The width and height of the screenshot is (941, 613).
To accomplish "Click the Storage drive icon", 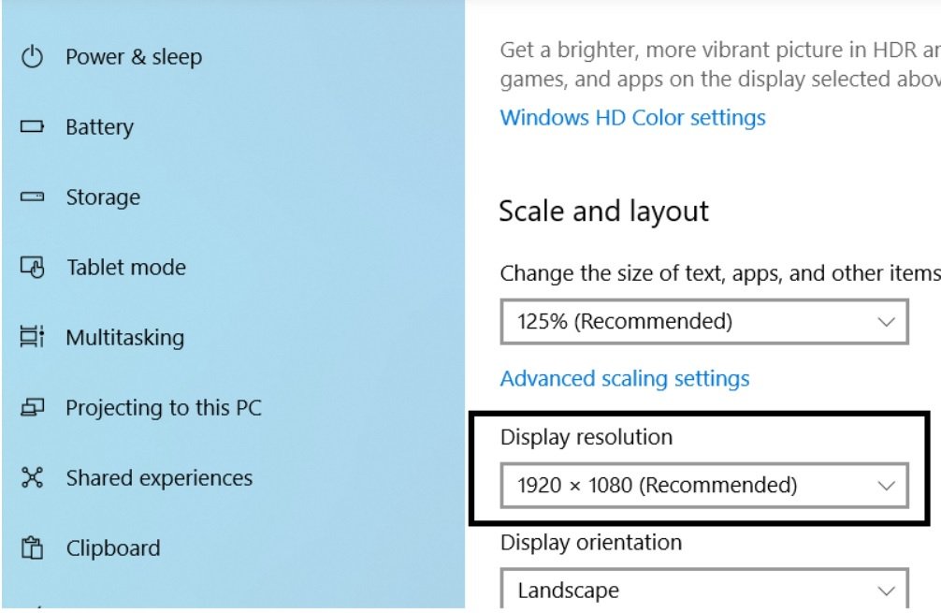I will click(33, 197).
